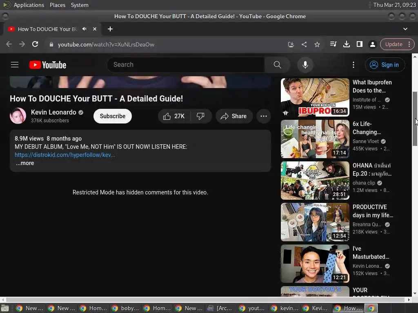Bookmark this page with star icon
The image size is (418, 313).
tap(317, 44)
